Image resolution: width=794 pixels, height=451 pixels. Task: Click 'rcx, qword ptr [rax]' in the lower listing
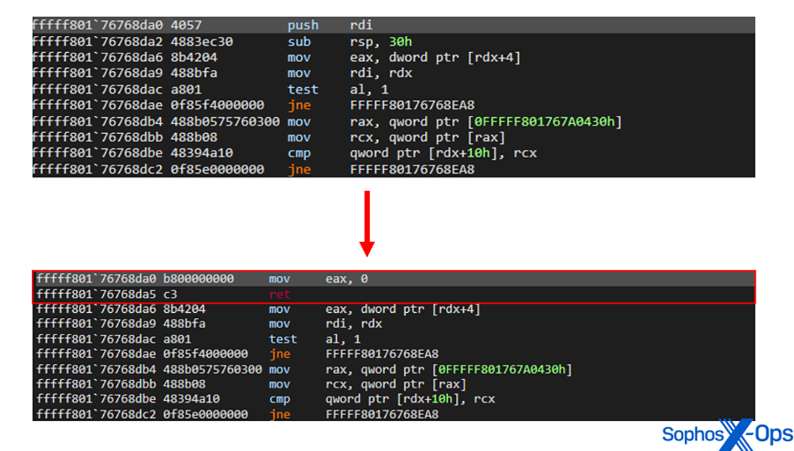pos(396,384)
